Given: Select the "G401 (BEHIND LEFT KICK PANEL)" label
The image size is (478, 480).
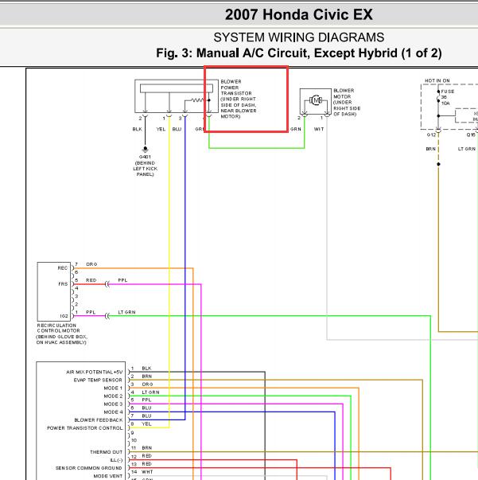Looking at the screenshot, I should pos(146,166).
